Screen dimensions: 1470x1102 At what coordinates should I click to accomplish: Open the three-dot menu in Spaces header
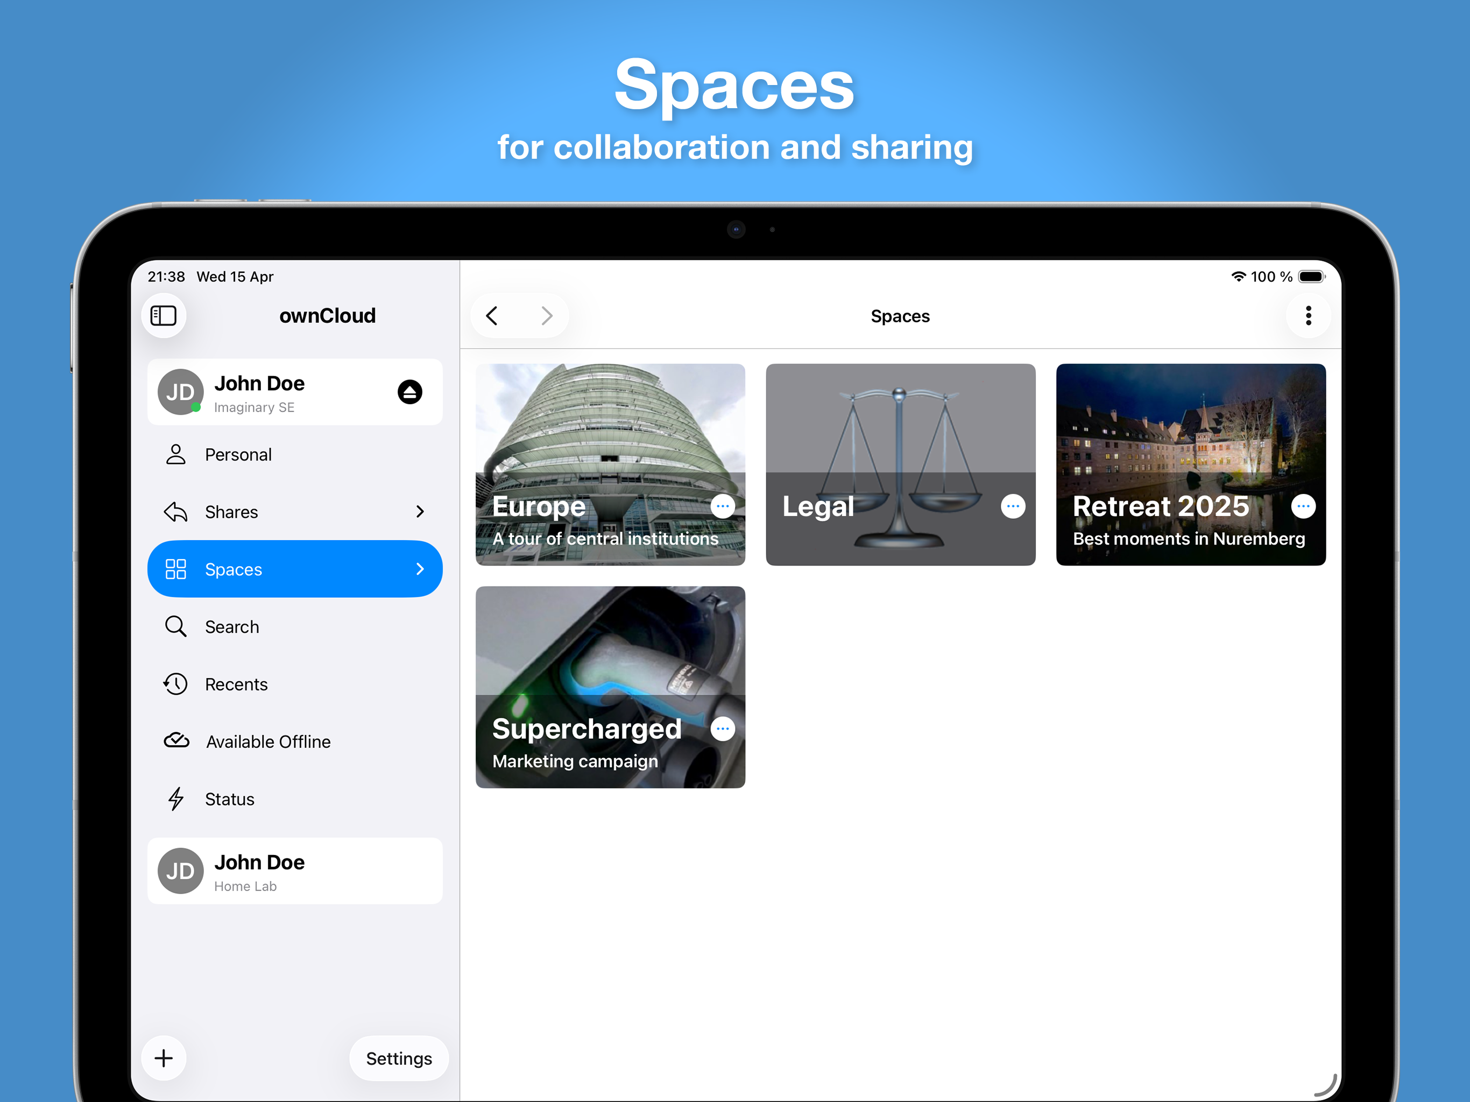[1309, 316]
